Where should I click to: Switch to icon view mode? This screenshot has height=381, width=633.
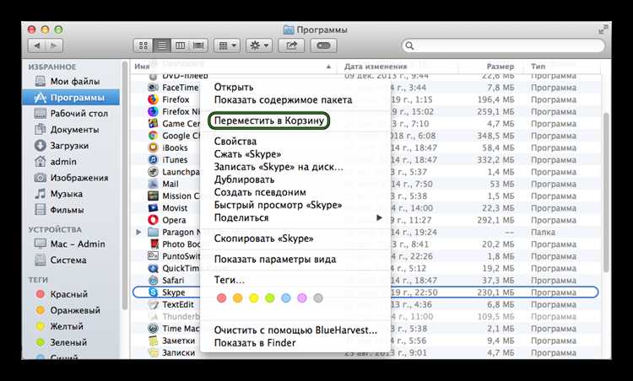click(x=143, y=46)
